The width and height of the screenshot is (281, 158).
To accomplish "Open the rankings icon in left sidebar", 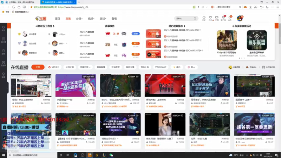I will [x=4, y=40].
